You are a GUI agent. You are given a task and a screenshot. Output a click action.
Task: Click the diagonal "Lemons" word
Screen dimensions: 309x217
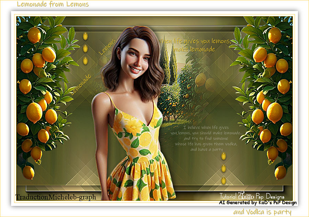pos(107,47)
